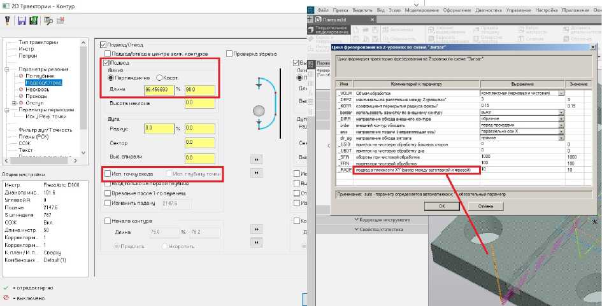Toggle the Подвод checkbox

[107, 64]
